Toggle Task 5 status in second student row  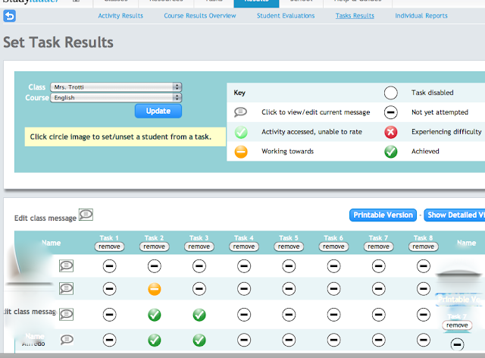(289, 289)
